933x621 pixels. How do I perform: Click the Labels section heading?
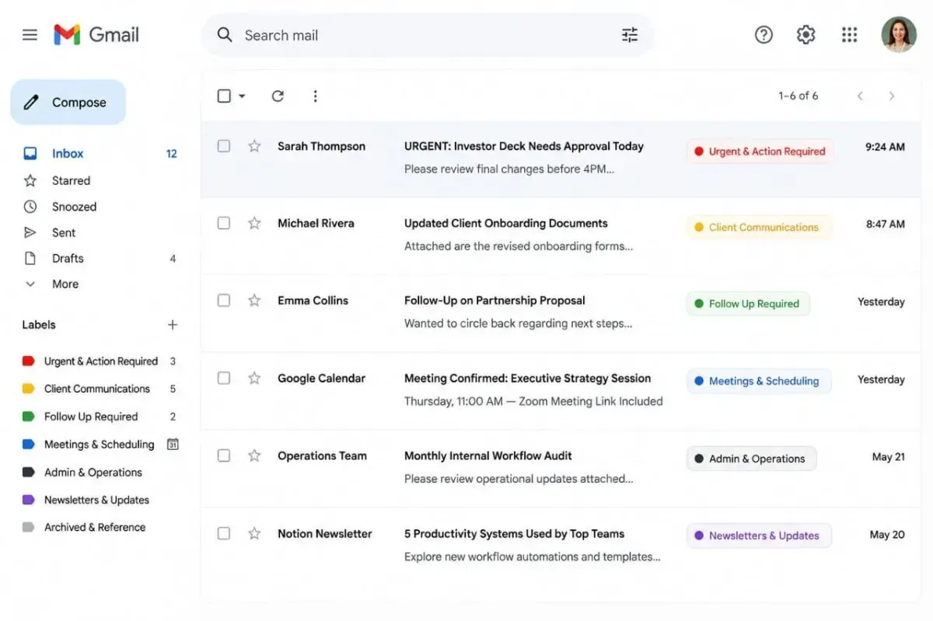[39, 325]
